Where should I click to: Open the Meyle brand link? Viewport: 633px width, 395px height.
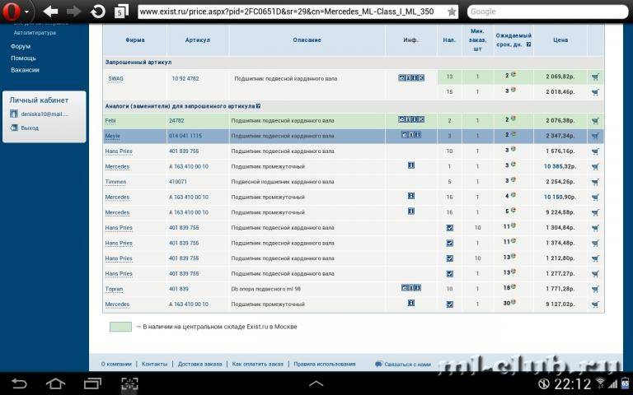click(113, 136)
